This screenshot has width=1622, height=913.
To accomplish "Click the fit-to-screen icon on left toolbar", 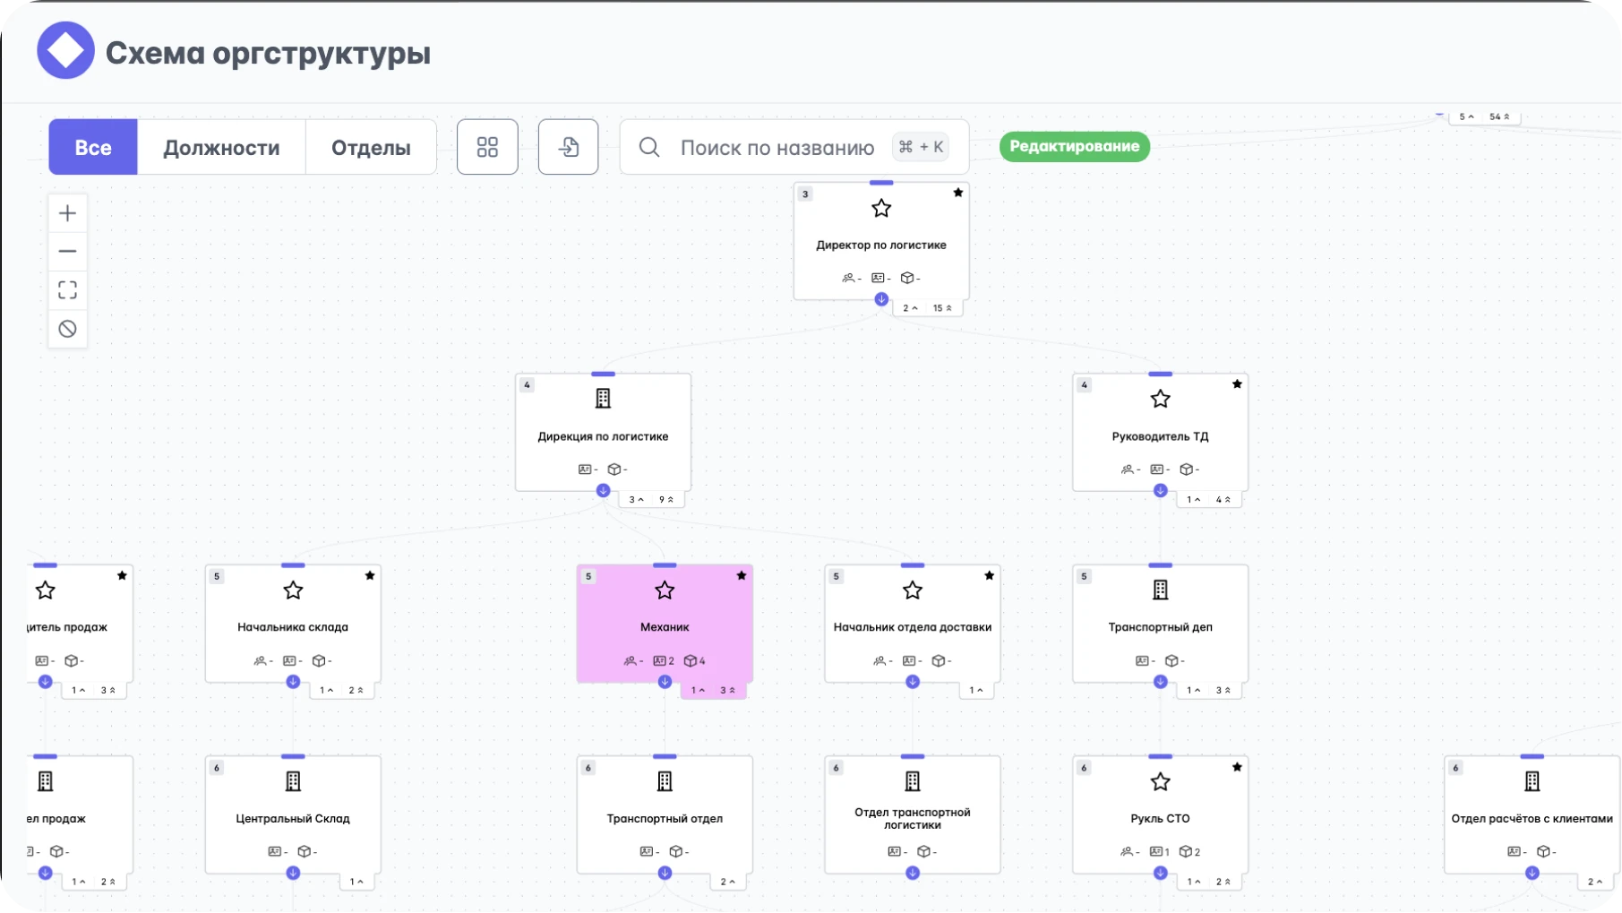I will click(x=67, y=289).
